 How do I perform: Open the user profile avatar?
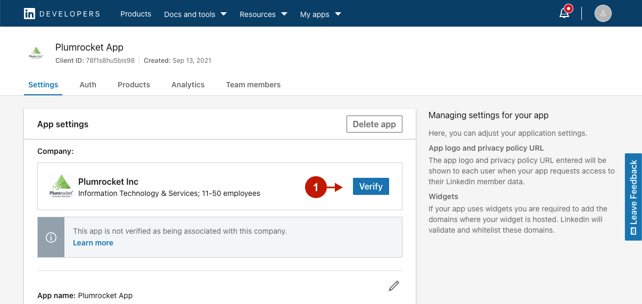[603, 13]
